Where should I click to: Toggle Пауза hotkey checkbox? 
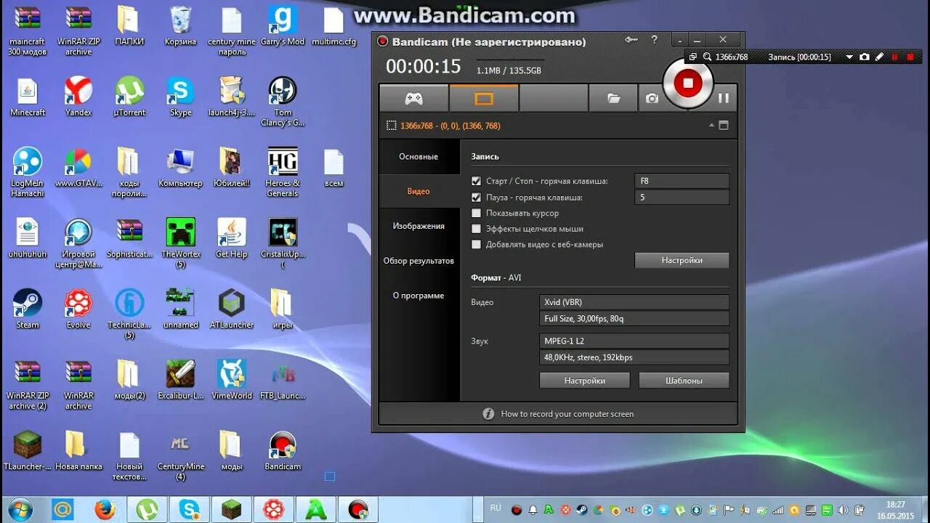477,197
